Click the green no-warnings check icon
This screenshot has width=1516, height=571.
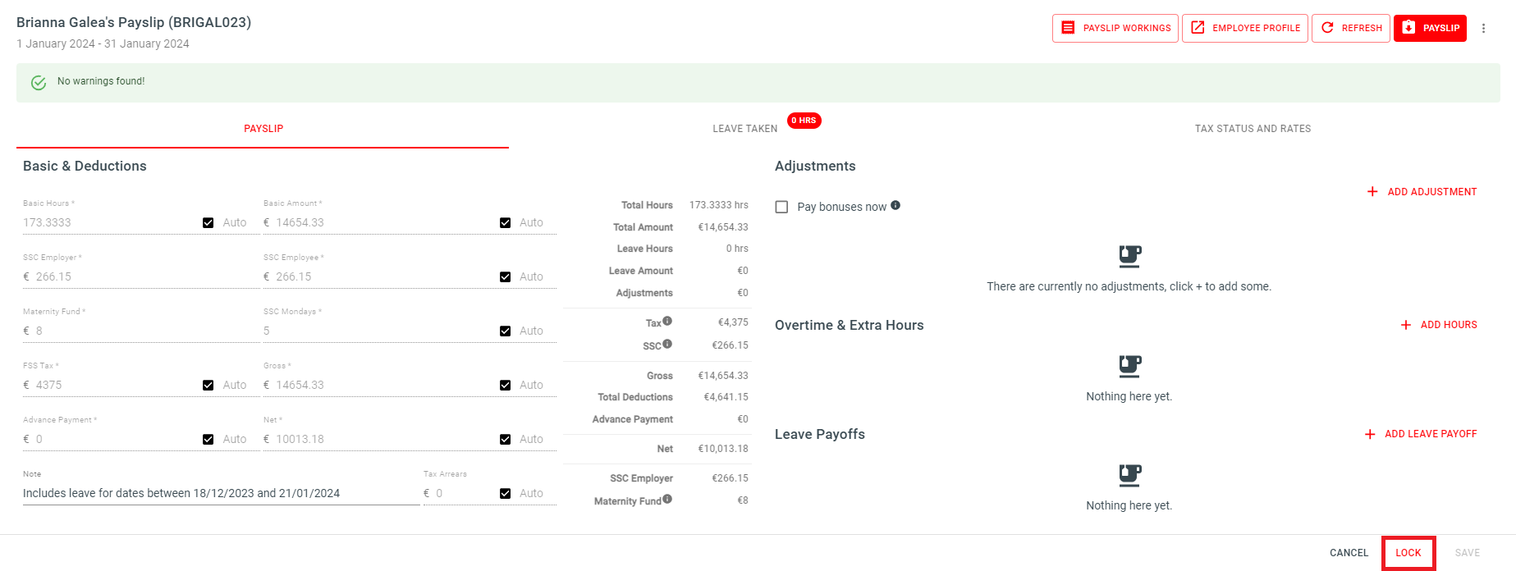(39, 82)
